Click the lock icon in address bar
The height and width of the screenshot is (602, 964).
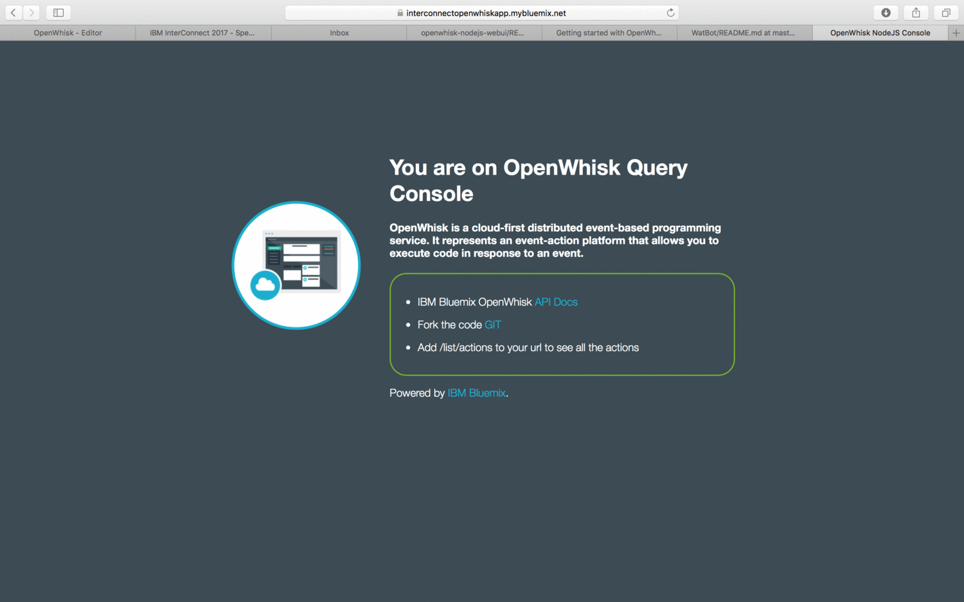pos(400,13)
